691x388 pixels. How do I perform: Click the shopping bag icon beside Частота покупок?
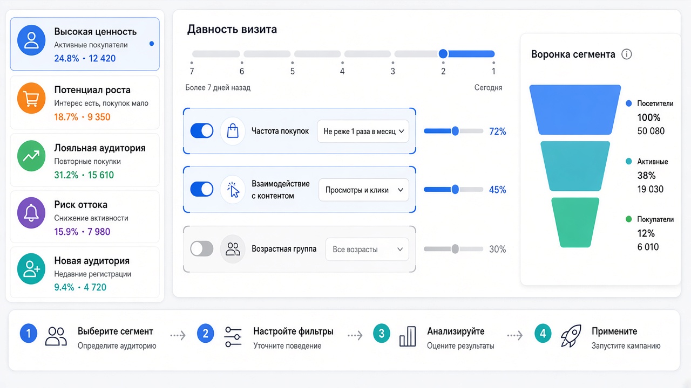click(x=233, y=131)
